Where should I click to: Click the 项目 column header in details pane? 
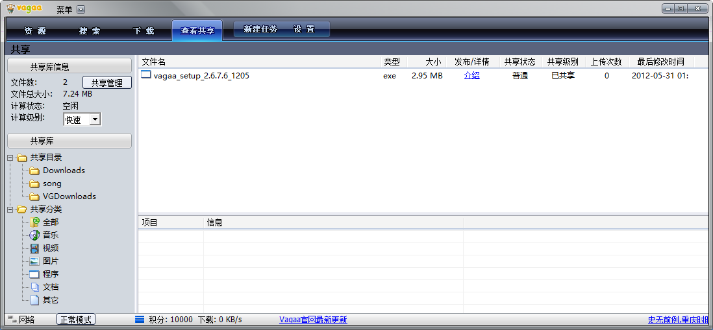[x=171, y=222]
